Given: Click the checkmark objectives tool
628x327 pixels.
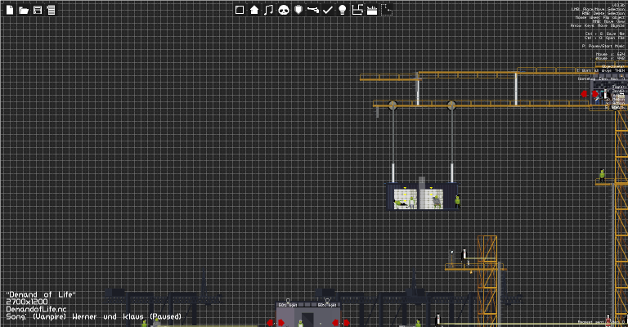Looking at the screenshot, I should tap(328, 10).
